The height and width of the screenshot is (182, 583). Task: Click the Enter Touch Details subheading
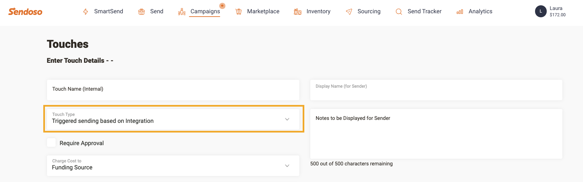tap(80, 60)
